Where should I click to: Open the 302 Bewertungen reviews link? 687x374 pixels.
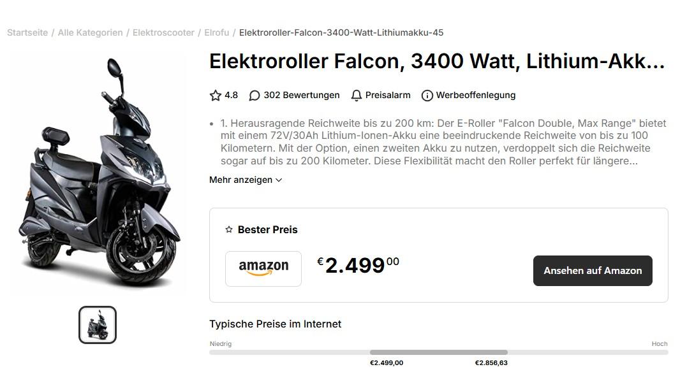click(301, 96)
